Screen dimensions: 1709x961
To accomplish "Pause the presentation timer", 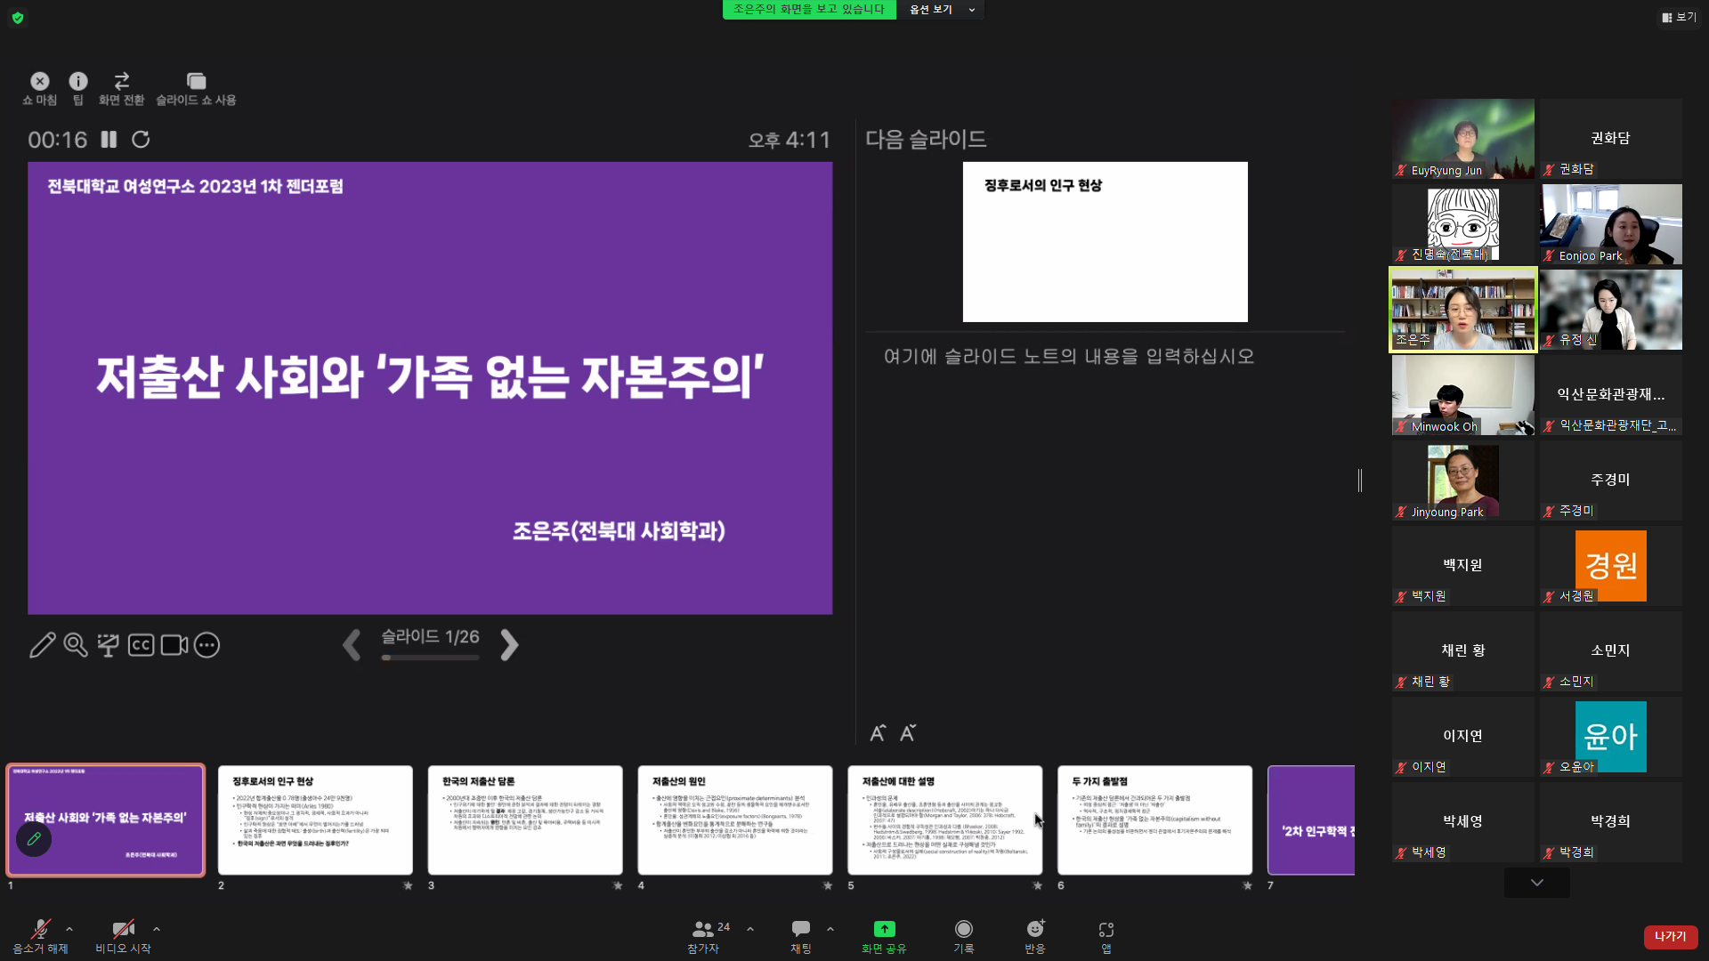I will (x=109, y=139).
